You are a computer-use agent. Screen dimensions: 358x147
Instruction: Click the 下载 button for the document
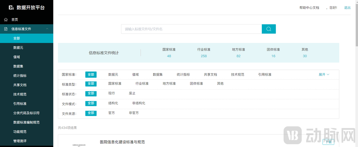[x=328, y=142]
